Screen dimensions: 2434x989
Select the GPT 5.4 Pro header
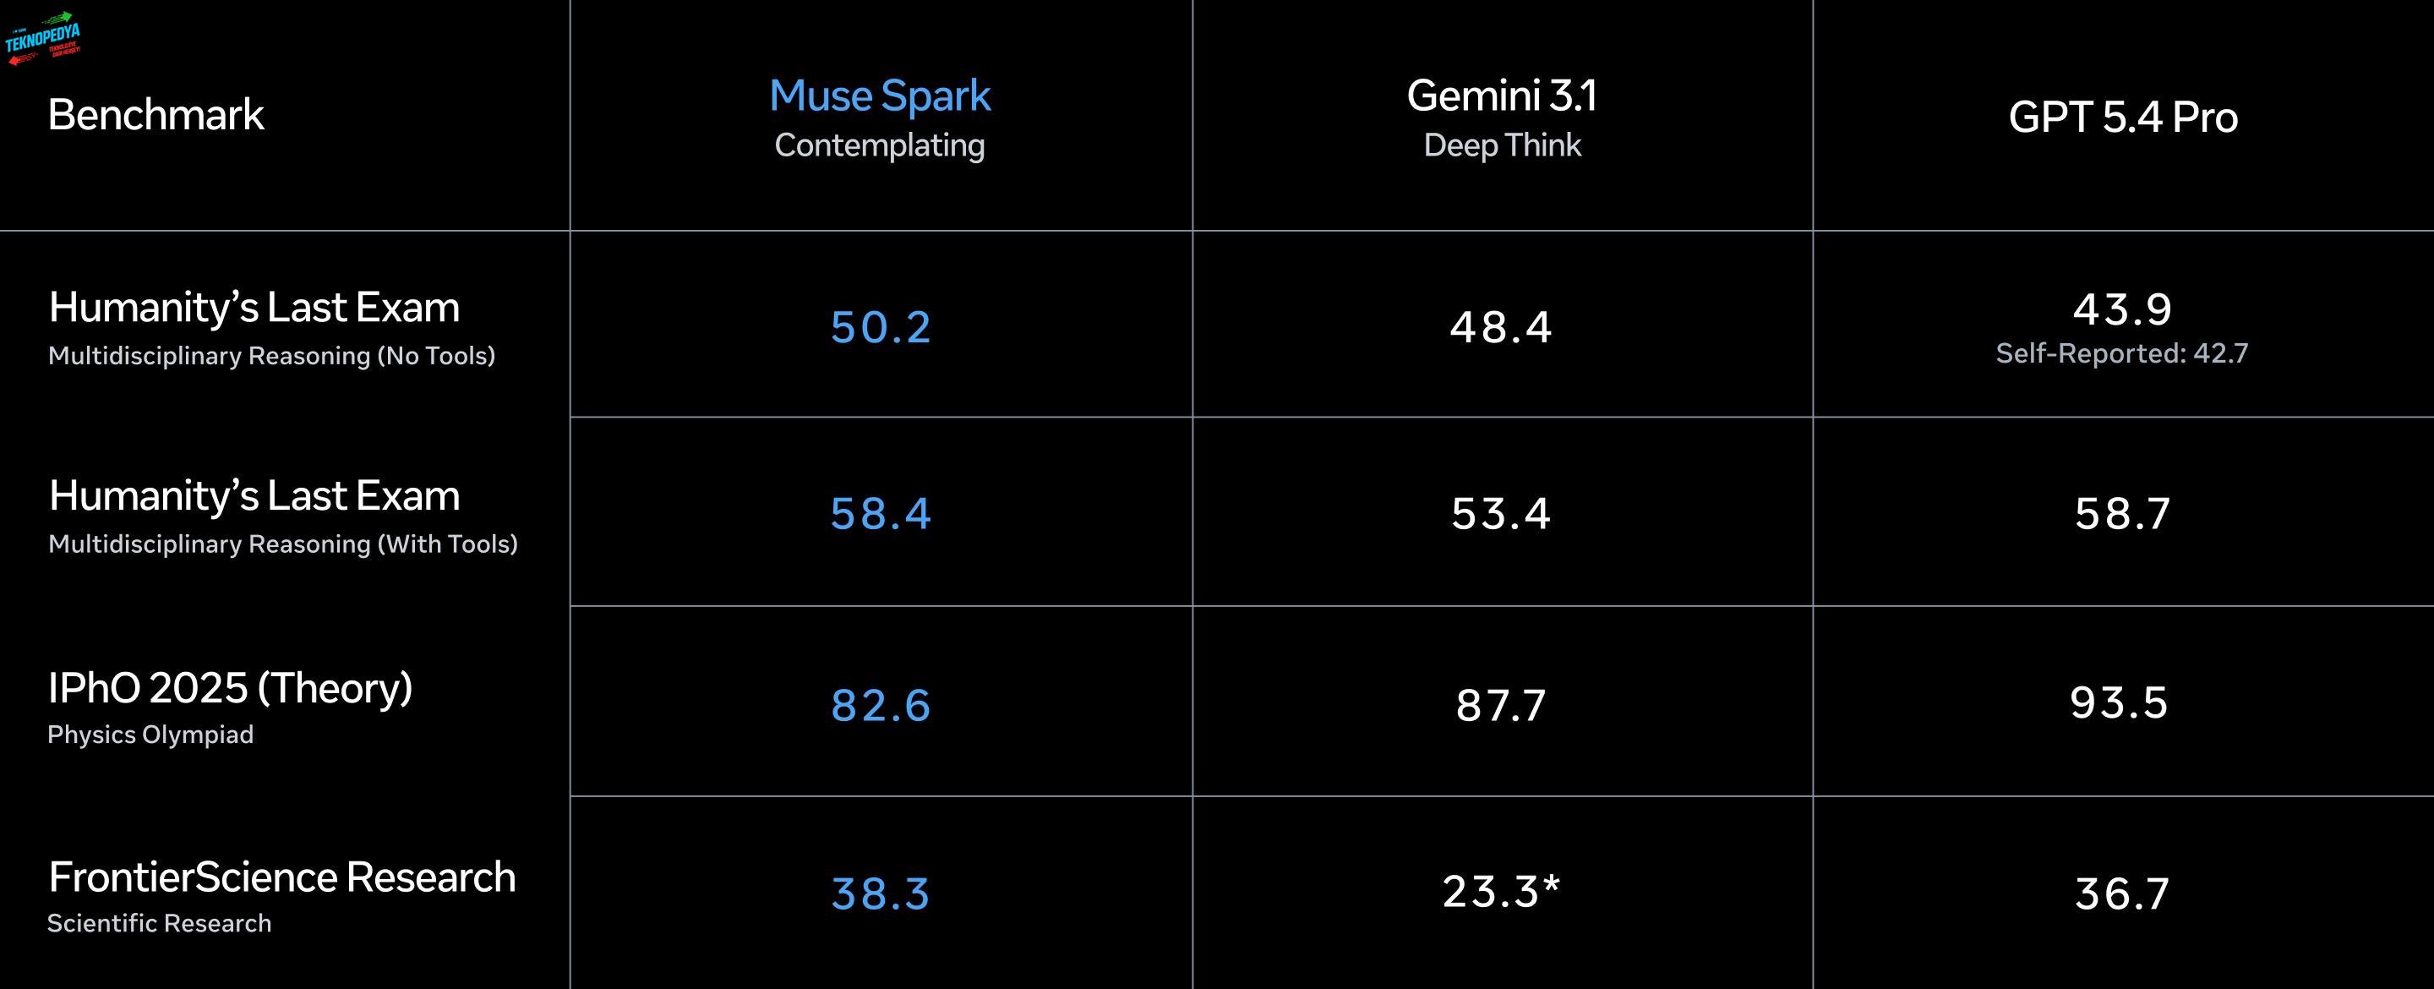pos(2122,117)
